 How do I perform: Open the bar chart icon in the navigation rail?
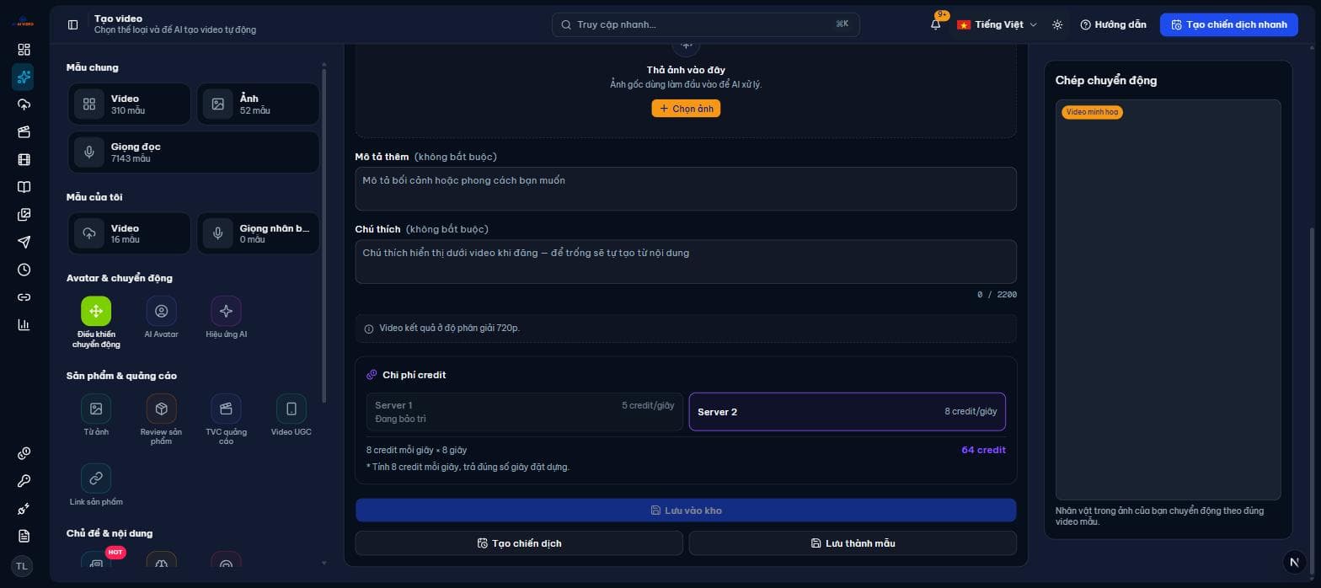[24, 324]
